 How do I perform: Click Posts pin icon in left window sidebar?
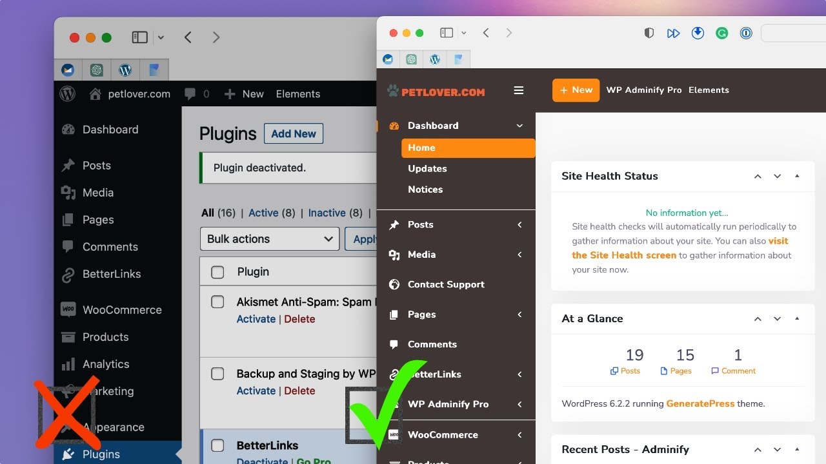(68, 166)
